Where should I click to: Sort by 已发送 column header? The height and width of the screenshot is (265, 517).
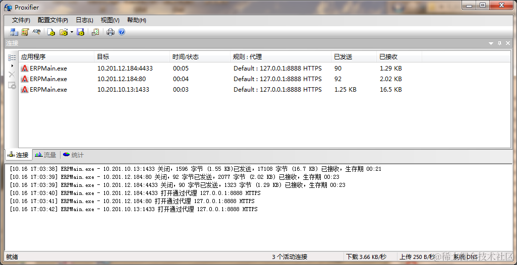354,56
